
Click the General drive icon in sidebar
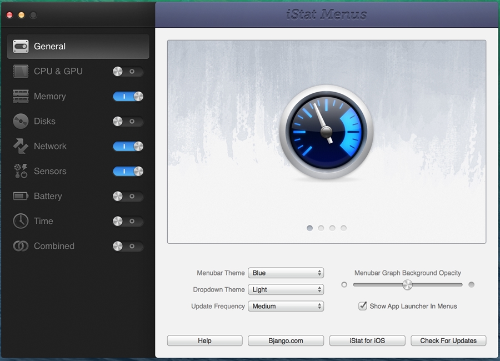point(21,46)
